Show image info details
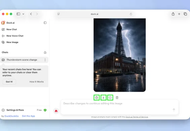 click(110, 98)
